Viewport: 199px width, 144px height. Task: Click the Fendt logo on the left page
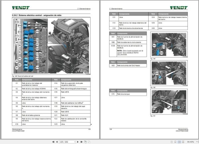pyautogui.click(x=21, y=8)
